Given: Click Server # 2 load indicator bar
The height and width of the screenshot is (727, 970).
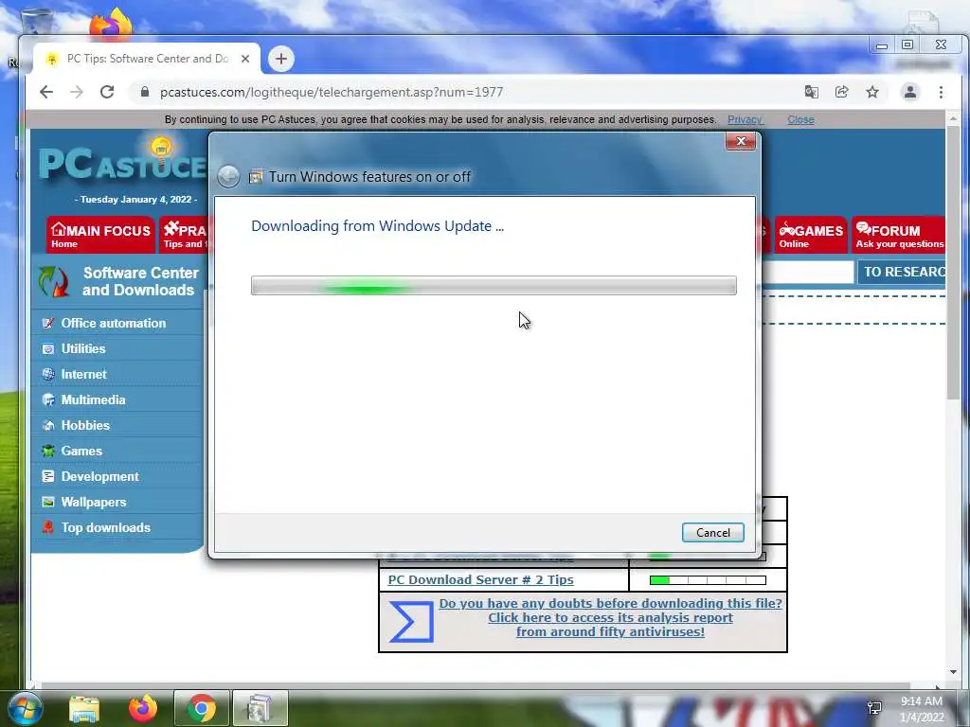Looking at the screenshot, I should coord(708,580).
